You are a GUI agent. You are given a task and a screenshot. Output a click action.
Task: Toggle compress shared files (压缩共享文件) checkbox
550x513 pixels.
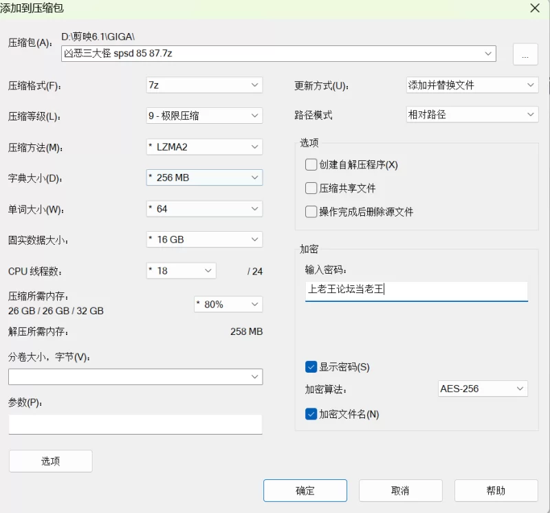tap(311, 188)
